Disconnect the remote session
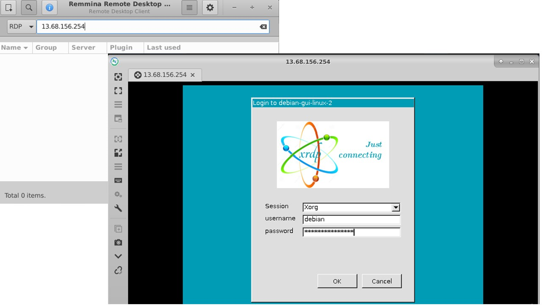Viewport: 542px width, 305px height. 118,270
